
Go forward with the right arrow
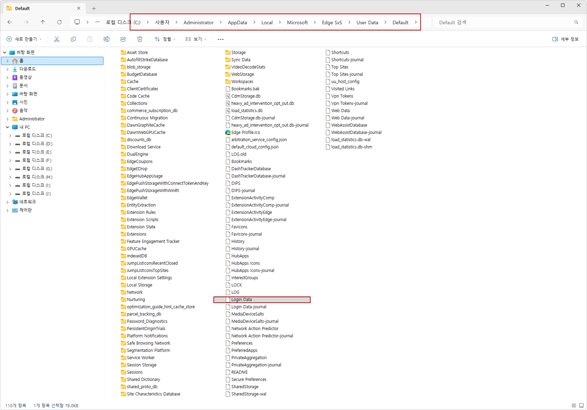click(x=26, y=22)
